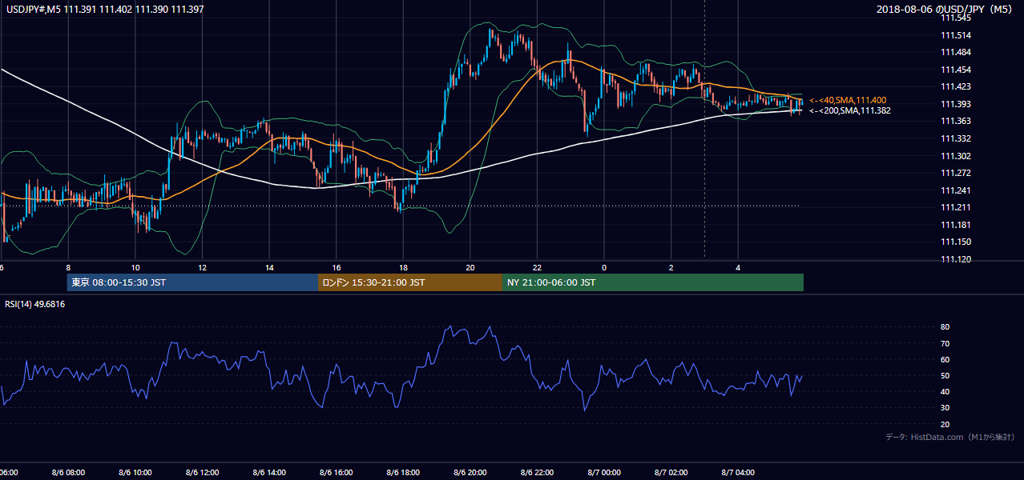Click price level 111.514 on price axis
The height and width of the screenshot is (480, 1024).
click(x=956, y=35)
